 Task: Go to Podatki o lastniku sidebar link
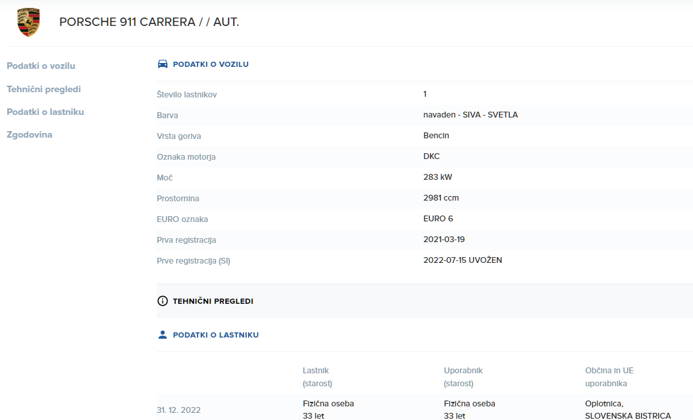[45, 112]
